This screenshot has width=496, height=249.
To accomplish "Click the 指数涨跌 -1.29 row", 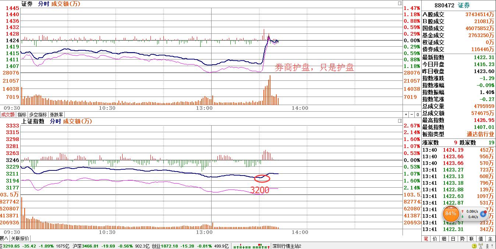I will pos(458,78).
